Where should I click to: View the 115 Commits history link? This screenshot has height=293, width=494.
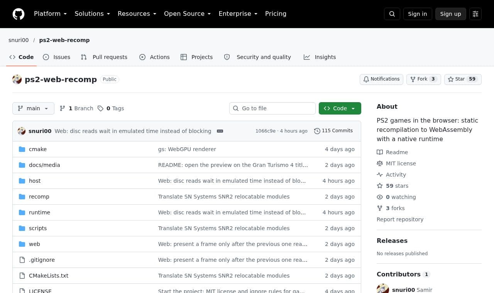[333, 131]
